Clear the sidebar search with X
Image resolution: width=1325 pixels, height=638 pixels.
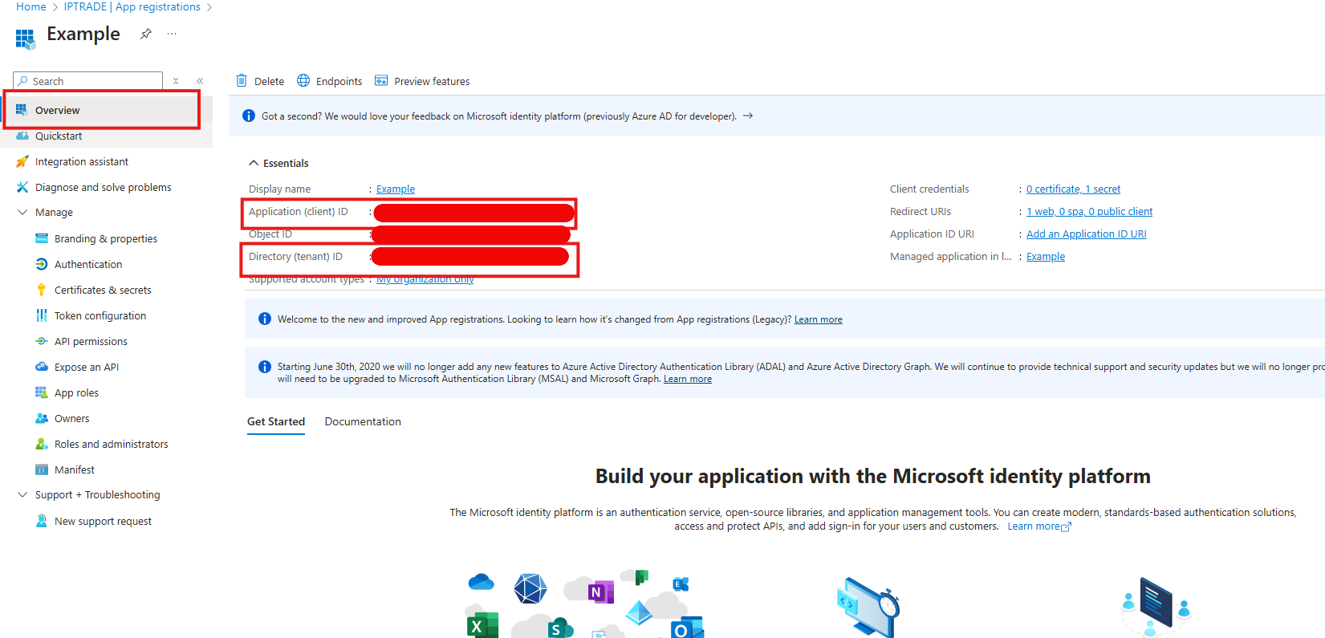[176, 81]
